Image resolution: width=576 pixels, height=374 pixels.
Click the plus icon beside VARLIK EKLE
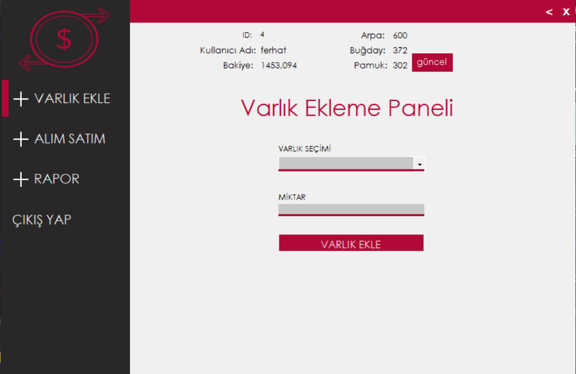click(21, 98)
